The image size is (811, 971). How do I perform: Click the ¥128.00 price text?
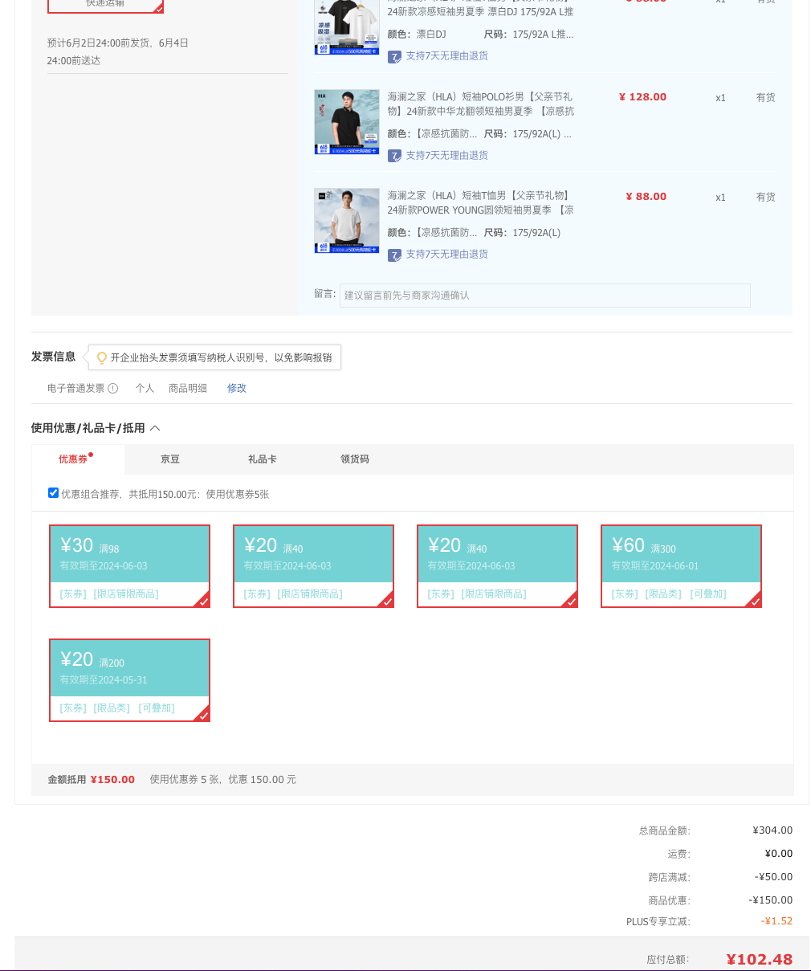(x=642, y=97)
